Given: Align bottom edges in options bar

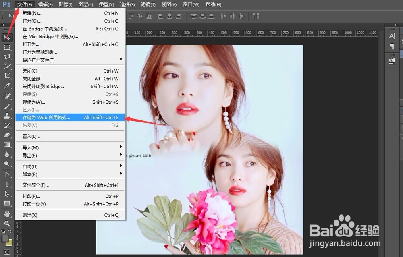Looking at the screenshot, I should pos(149,17).
